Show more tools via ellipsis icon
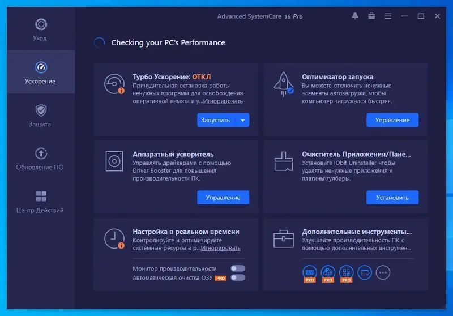The height and width of the screenshot is (316, 453). coord(383,272)
